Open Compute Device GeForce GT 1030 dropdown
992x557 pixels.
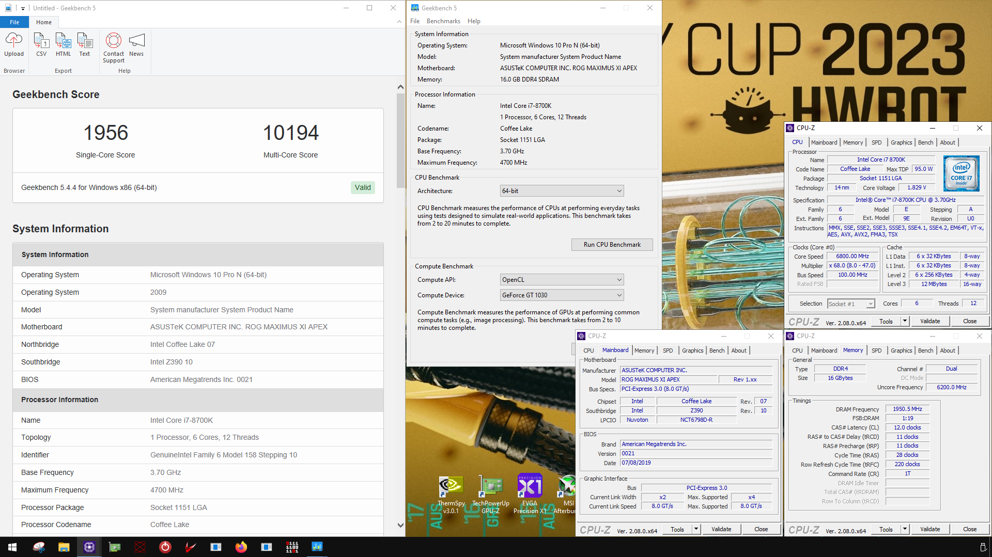(562, 295)
